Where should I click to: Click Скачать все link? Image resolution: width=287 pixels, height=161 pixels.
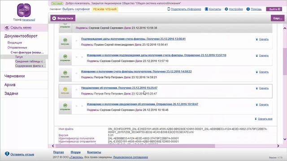265,119
